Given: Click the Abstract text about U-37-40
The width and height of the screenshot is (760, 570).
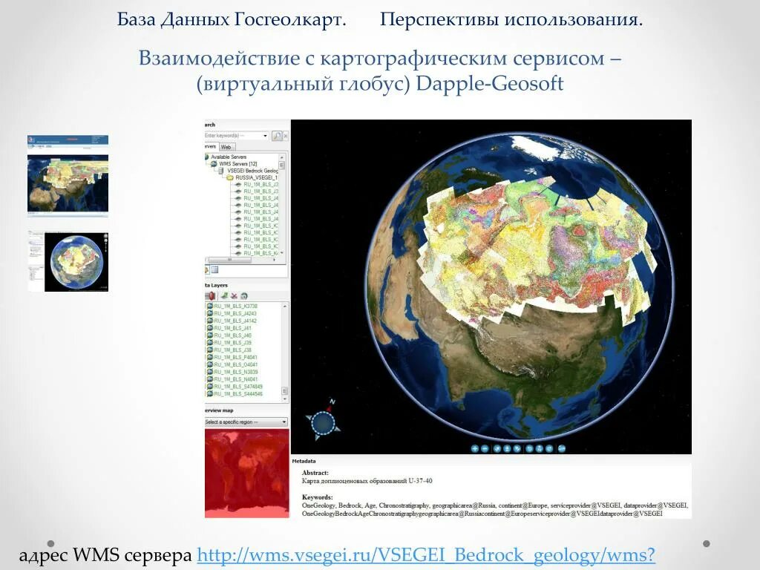Looking at the screenshot, I should (367, 481).
